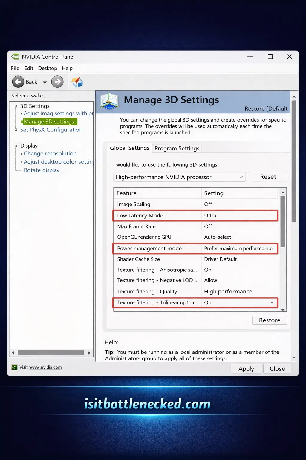Select Set PhysX Configuration in the sidebar
The width and height of the screenshot is (306, 460).
(51, 130)
